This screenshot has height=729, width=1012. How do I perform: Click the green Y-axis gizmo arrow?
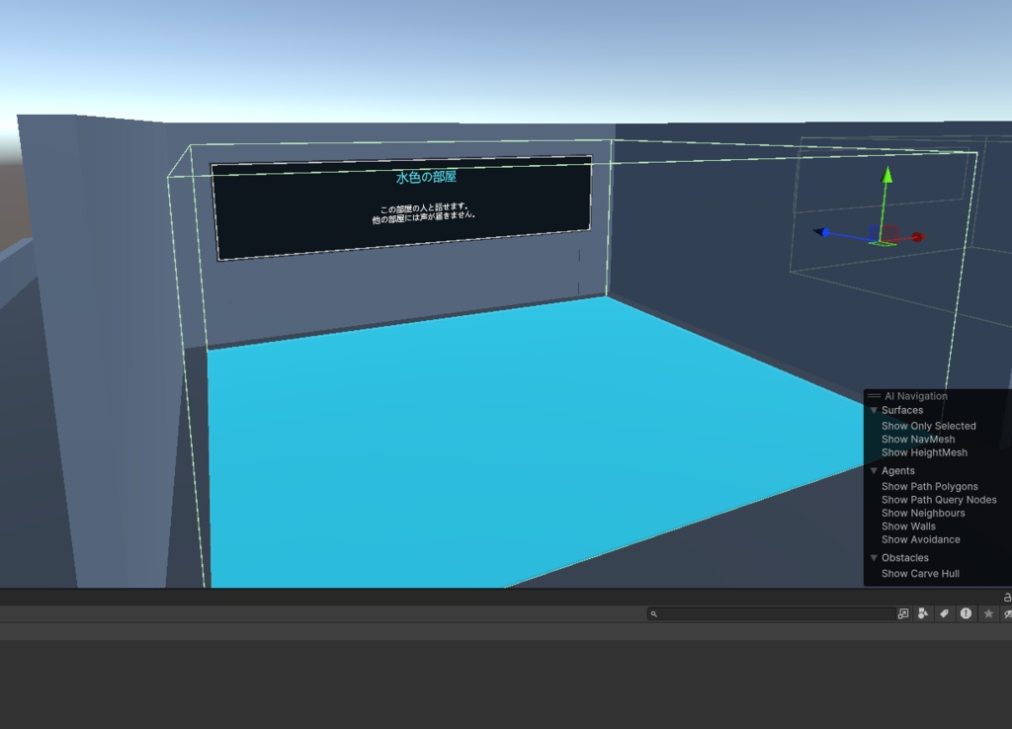pyautogui.click(x=887, y=174)
